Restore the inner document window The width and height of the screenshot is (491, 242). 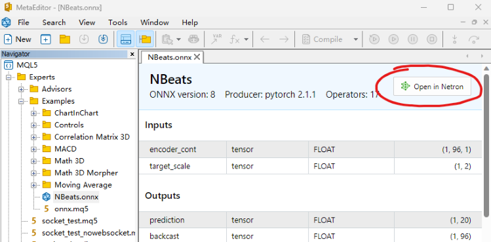[x=475, y=22]
